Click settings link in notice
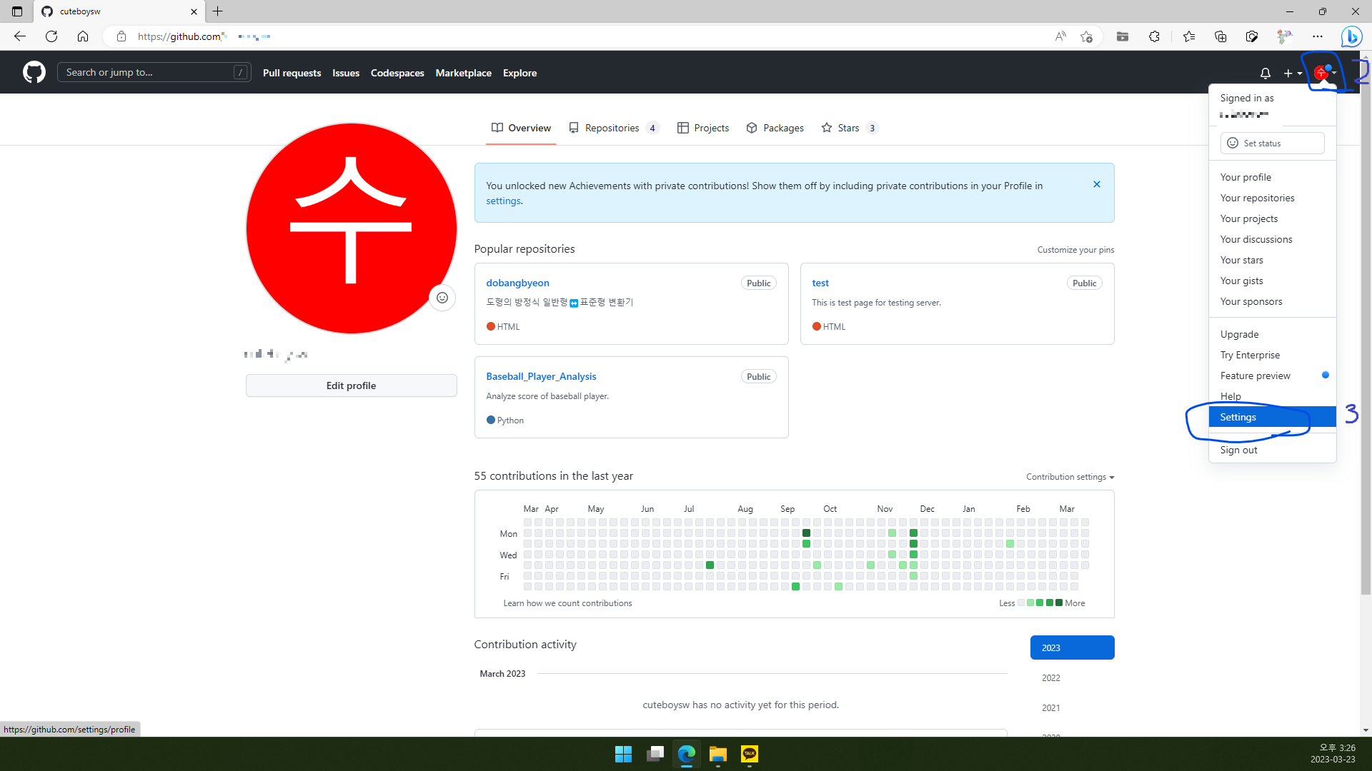The image size is (1372, 771). coord(503,201)
